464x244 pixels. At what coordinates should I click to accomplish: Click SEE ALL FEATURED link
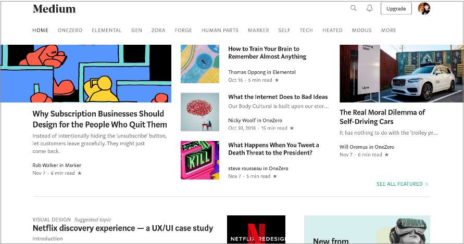tap(402, 184)
